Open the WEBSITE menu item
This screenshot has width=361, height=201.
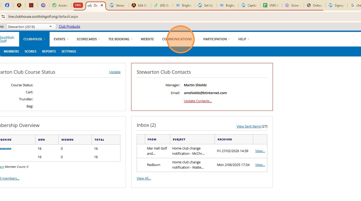click(x=147, y=39)
